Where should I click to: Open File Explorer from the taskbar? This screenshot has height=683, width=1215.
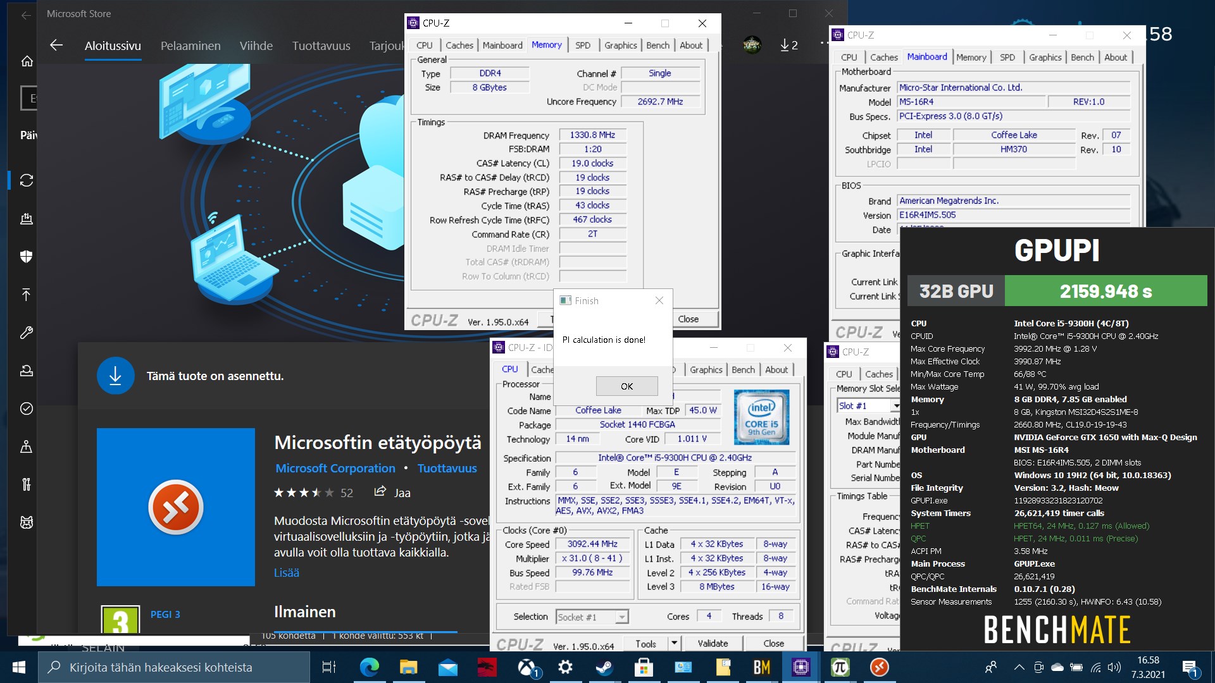coord(408,667)
